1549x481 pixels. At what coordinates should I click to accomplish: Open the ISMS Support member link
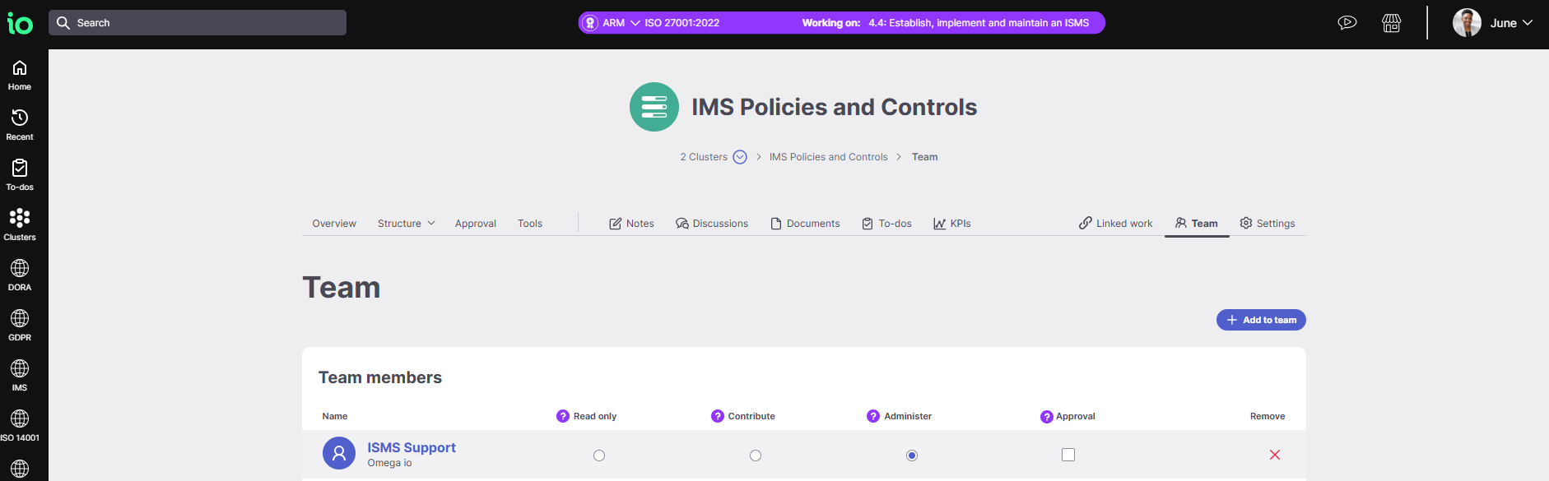point(412,447)
